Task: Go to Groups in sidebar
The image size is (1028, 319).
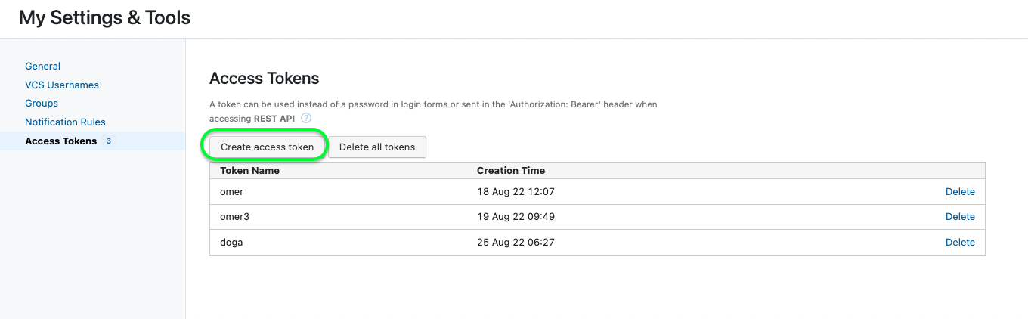Action: 42,104
